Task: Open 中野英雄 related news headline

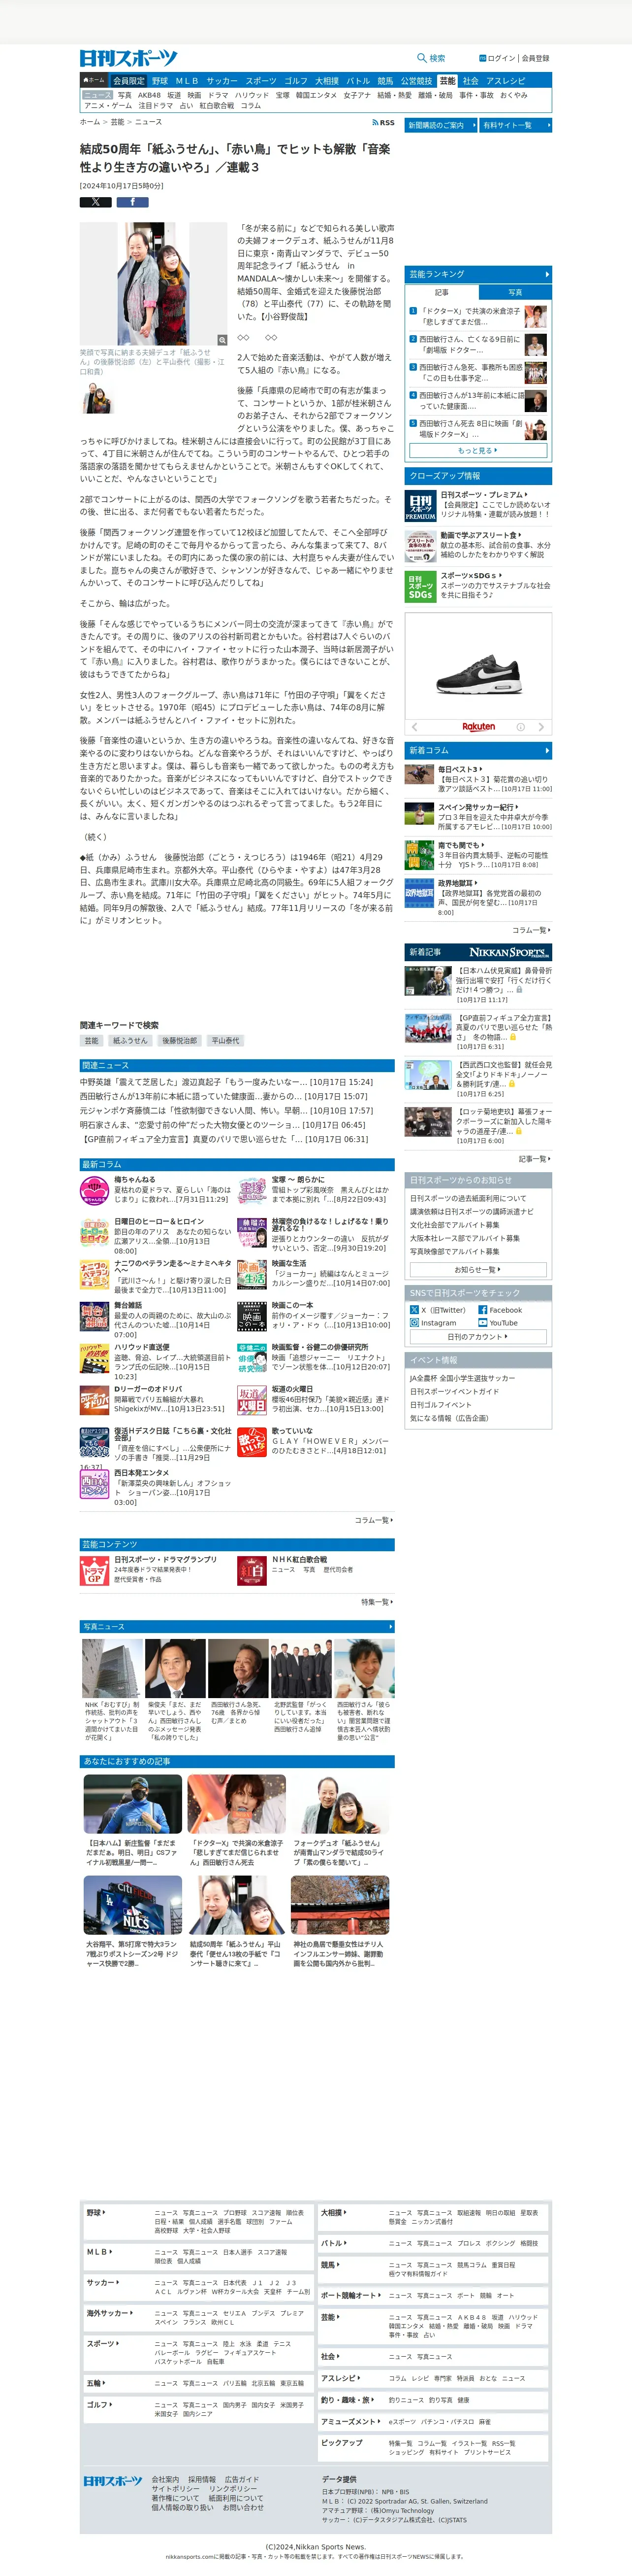Action: pos(226,1082)
